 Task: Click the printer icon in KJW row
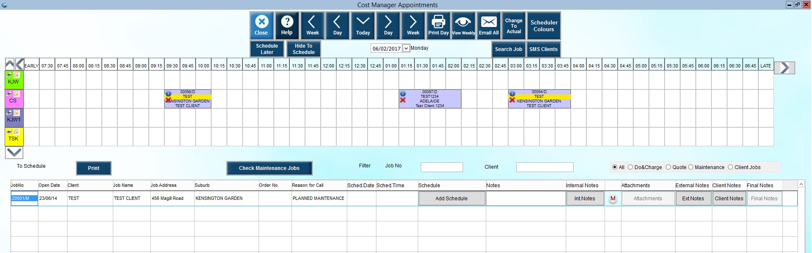[9, 75]
